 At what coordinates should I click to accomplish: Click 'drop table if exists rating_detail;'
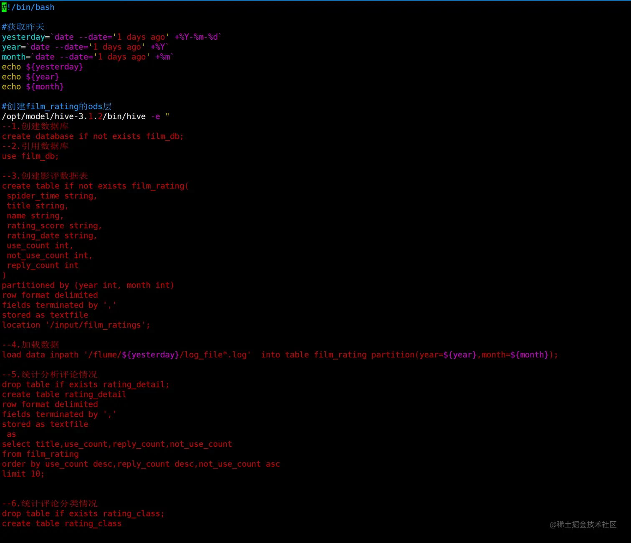86,385
